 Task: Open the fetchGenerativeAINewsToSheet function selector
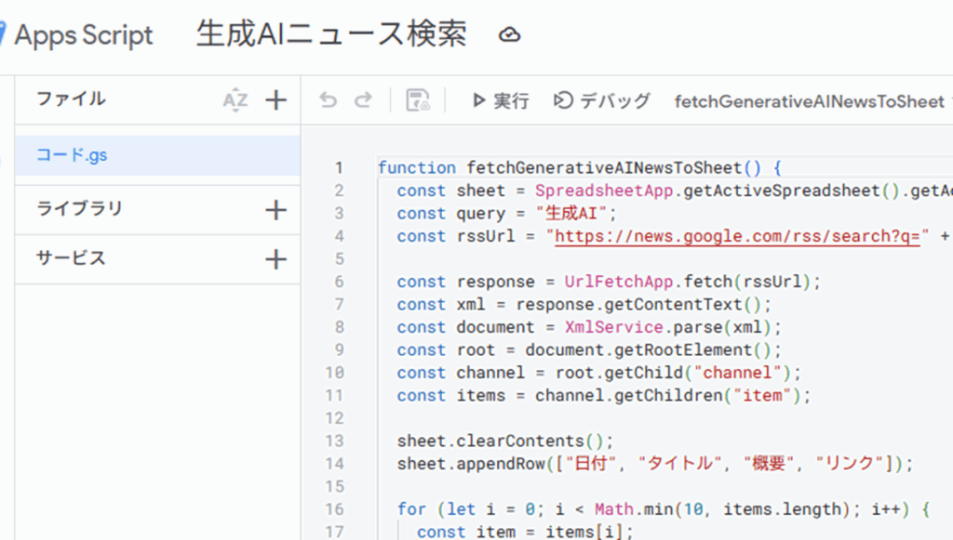click(808, 101)
